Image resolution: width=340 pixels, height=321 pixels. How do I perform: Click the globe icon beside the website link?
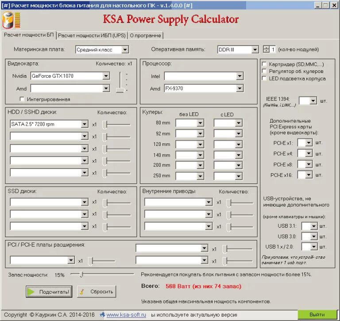[x=102, y=314]
